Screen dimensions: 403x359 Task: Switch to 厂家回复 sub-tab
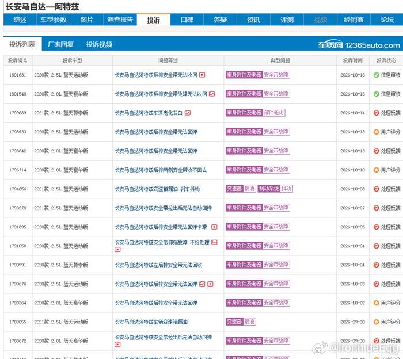click(60, 44)
